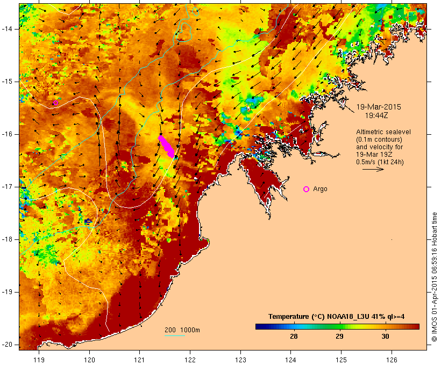Image resolution: width=441 pixels, height=365 pixels.
Task: Click longitude axis label 125
Action: pos(342,360)
